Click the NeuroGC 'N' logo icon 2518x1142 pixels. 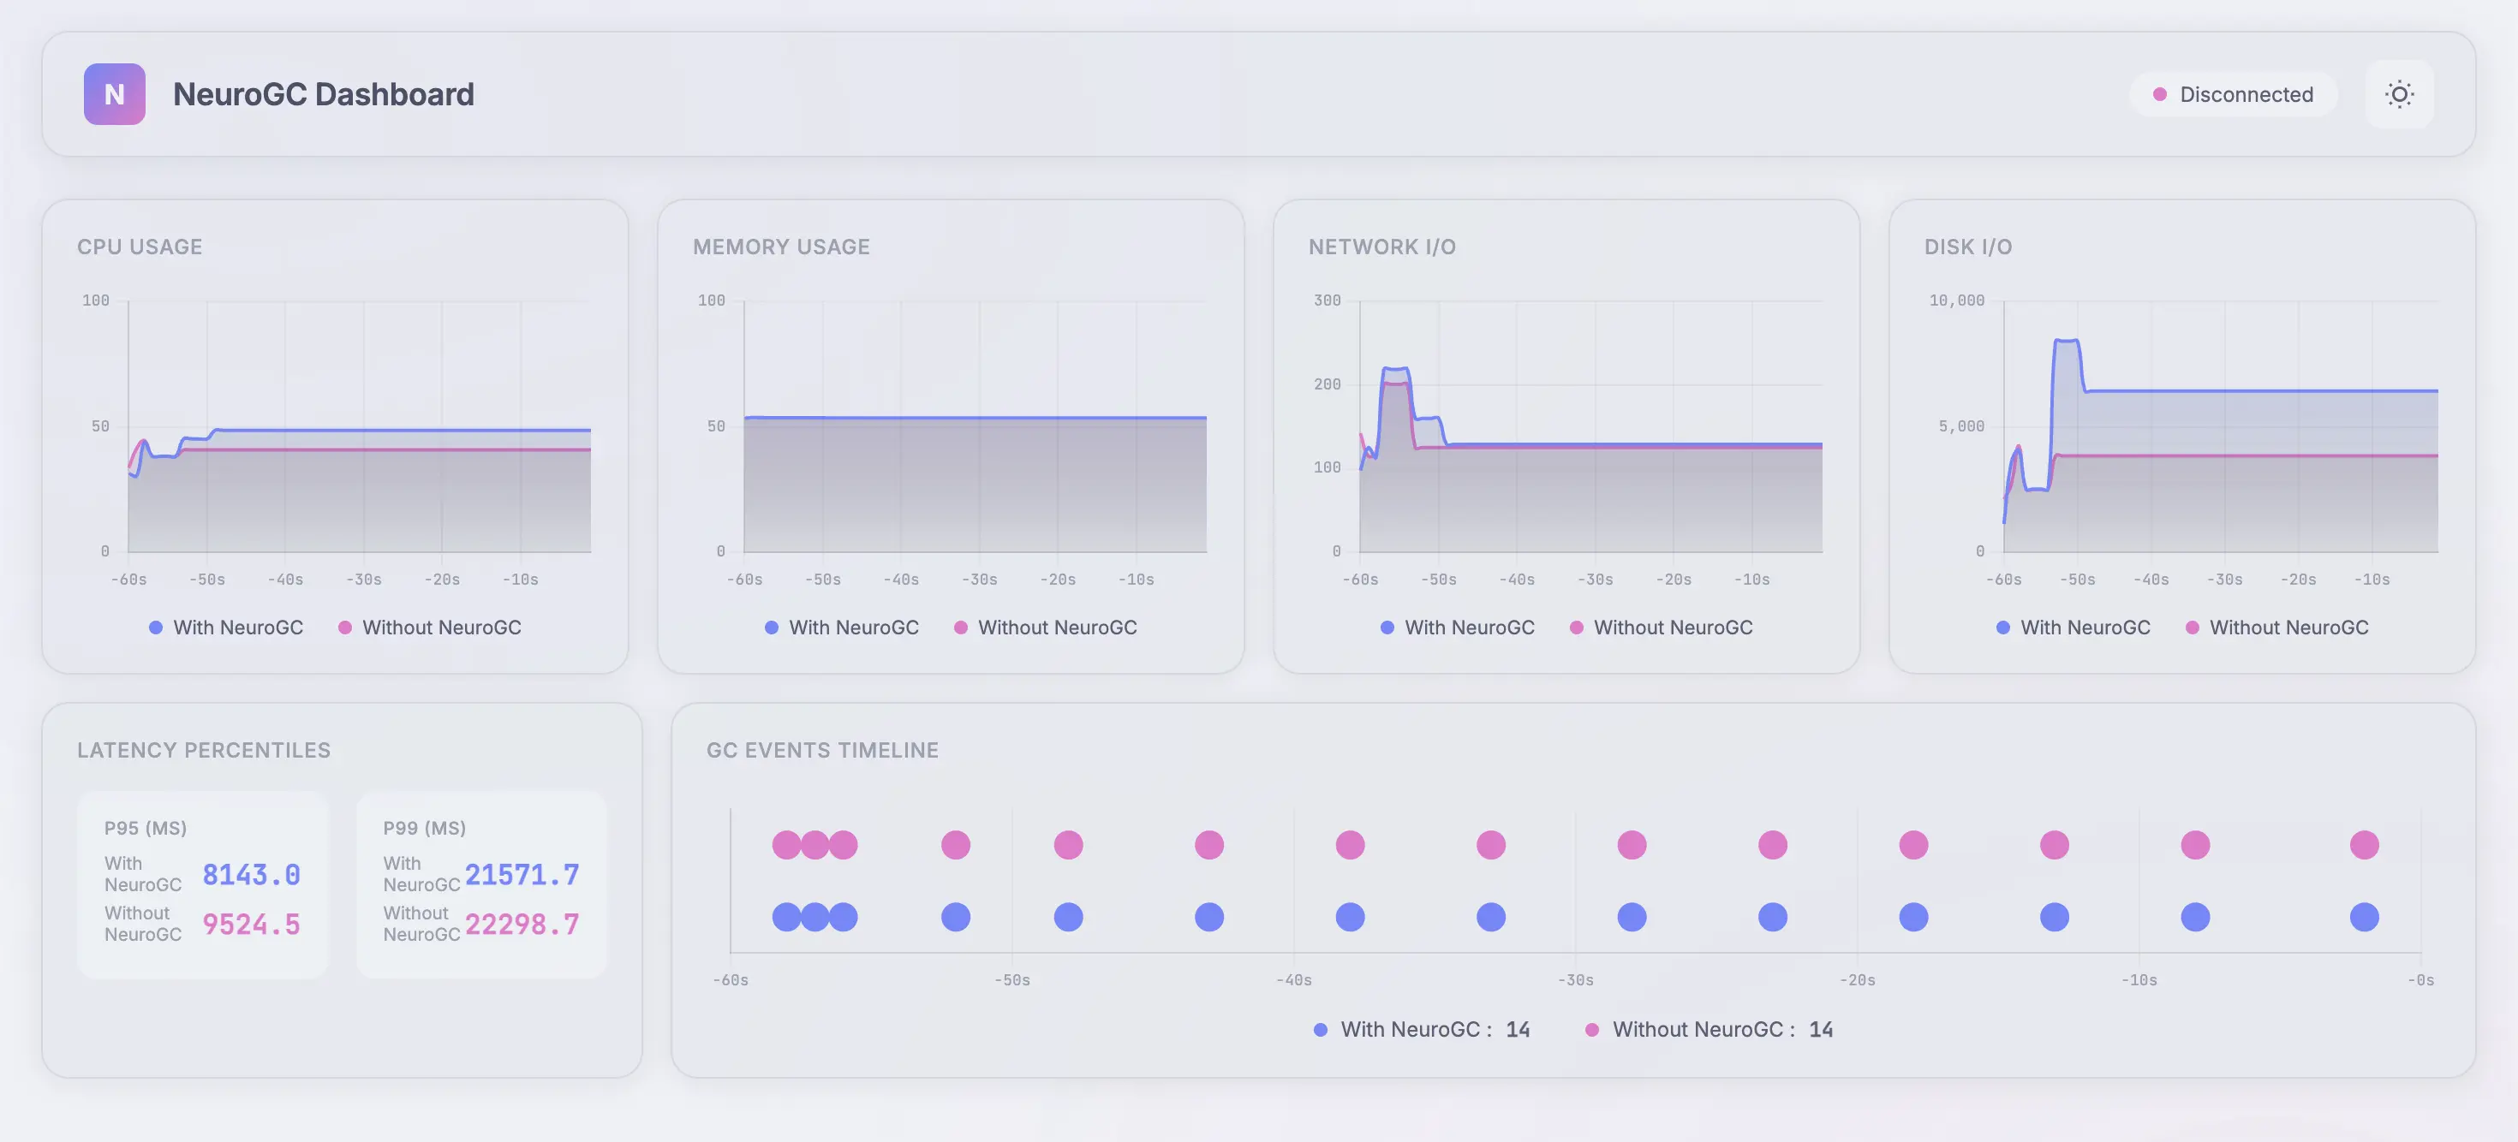tap(115, 94)
